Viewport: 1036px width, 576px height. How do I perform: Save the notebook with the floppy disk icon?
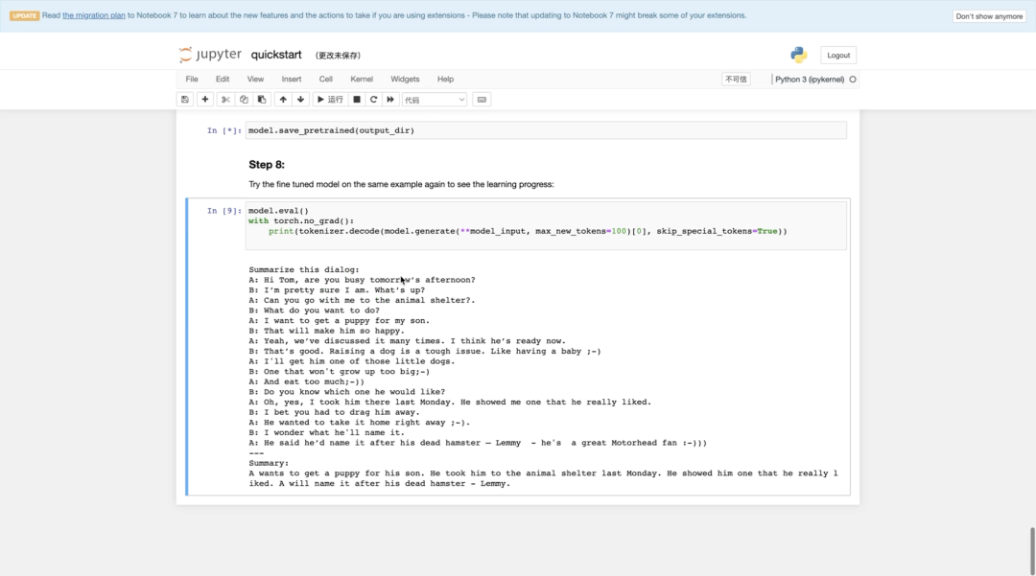point(185,100)
